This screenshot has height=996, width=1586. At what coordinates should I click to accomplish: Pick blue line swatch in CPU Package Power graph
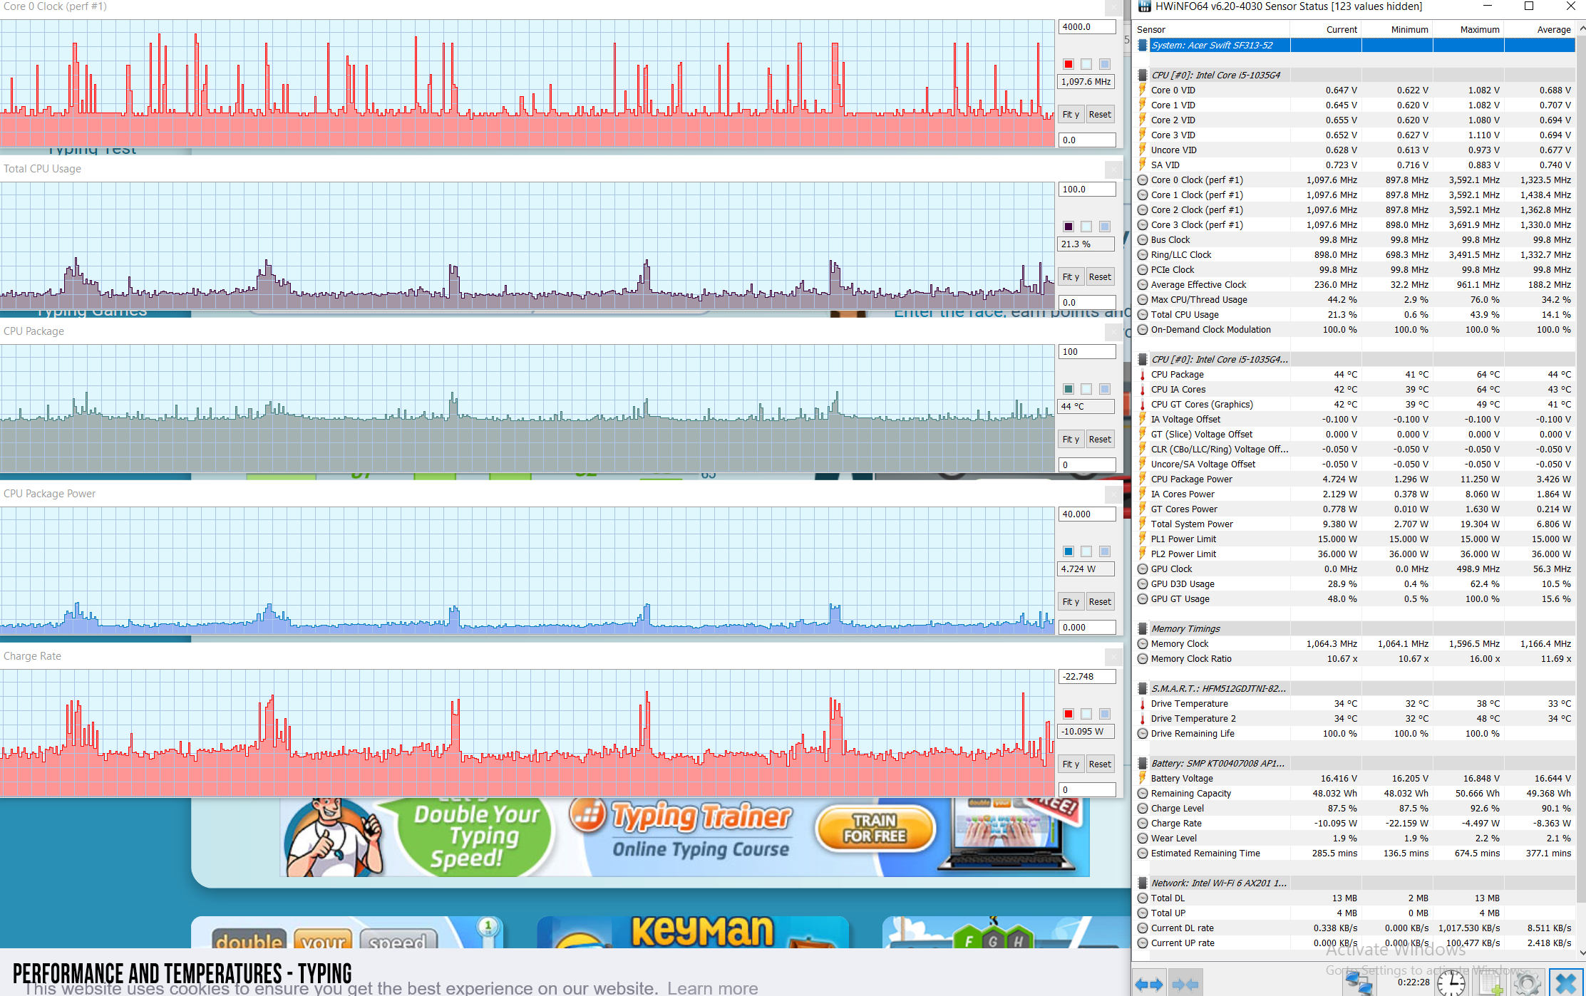tap(1069, 551)
